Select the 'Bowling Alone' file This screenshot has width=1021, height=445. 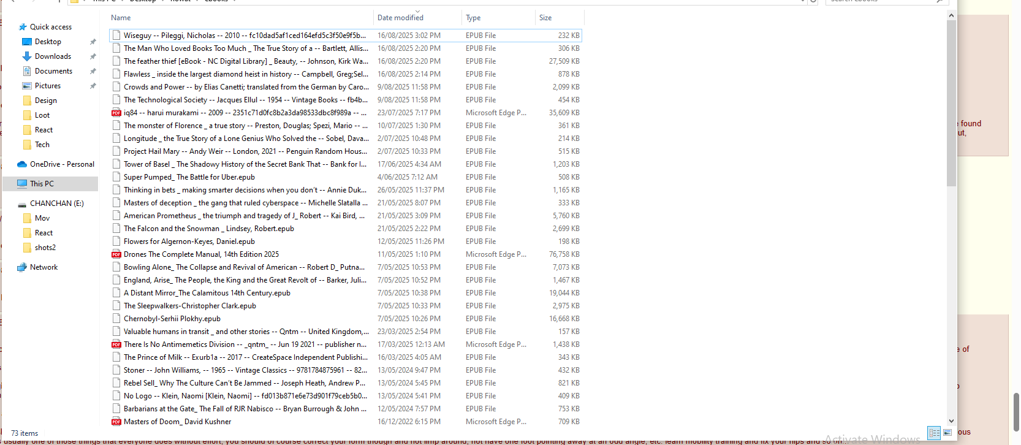[246, 267]
